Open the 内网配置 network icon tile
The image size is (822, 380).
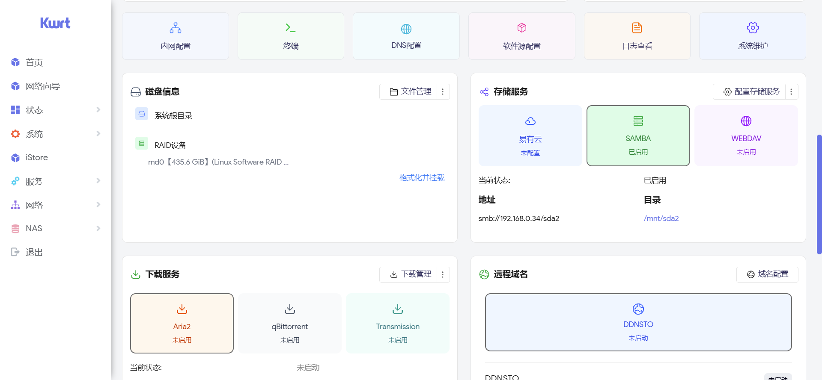[x=176, y=36]
